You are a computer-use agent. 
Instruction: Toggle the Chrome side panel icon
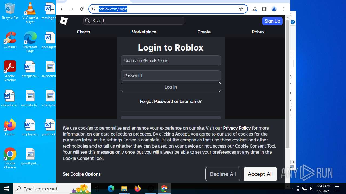pyautogui.click(x=264, y=9)
